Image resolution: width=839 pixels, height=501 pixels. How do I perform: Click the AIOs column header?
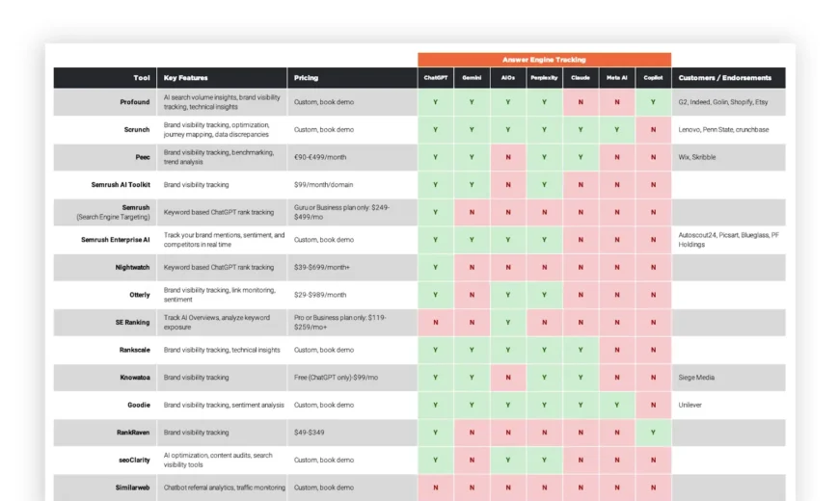pyautogui.click(x=508, y=77)
